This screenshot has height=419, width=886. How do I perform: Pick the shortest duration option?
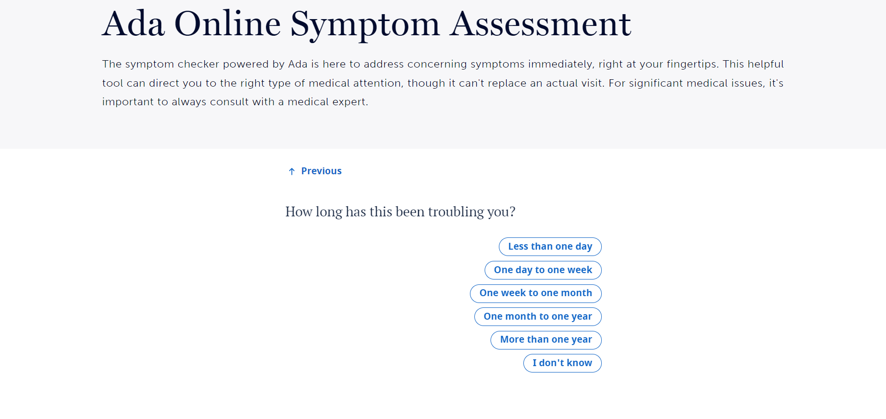tap(549, 246)
